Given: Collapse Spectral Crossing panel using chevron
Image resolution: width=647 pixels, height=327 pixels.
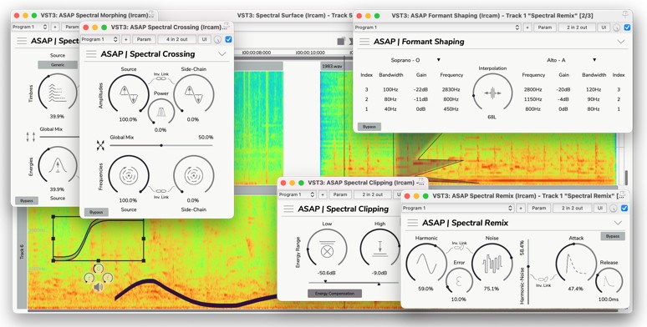Looking at the screenshot, I should click(222, 54).
